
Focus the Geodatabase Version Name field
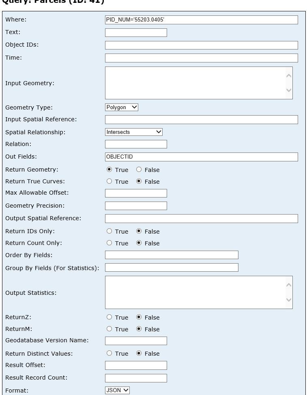tap(136, 341)
